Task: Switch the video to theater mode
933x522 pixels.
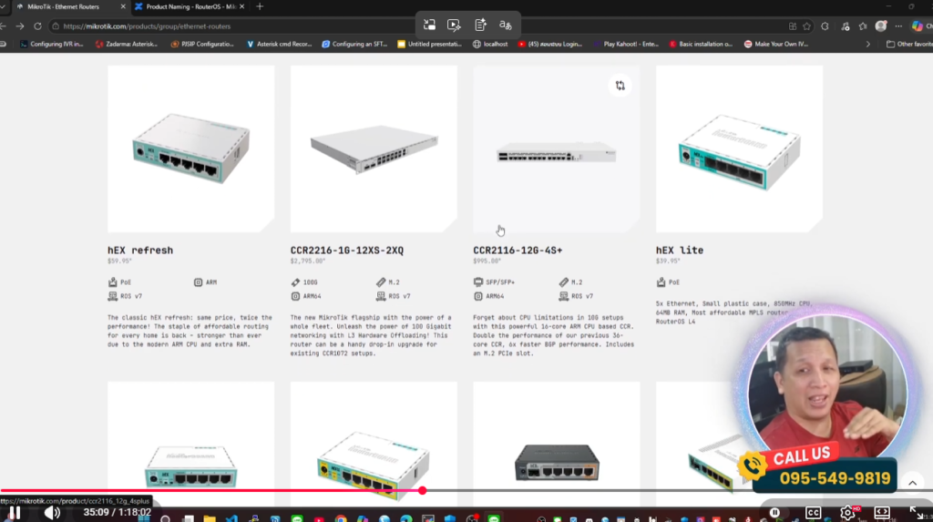Action: click(x=882, y=513)
